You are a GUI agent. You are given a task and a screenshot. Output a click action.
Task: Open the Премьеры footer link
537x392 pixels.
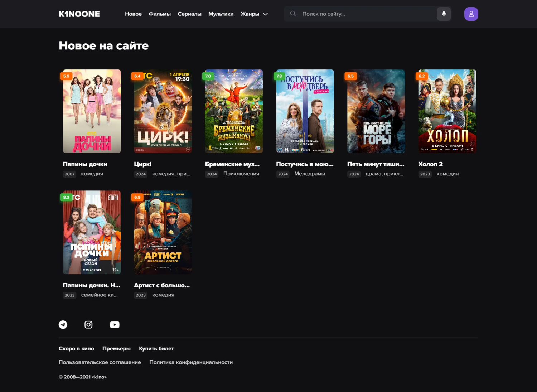pos(116,348)
